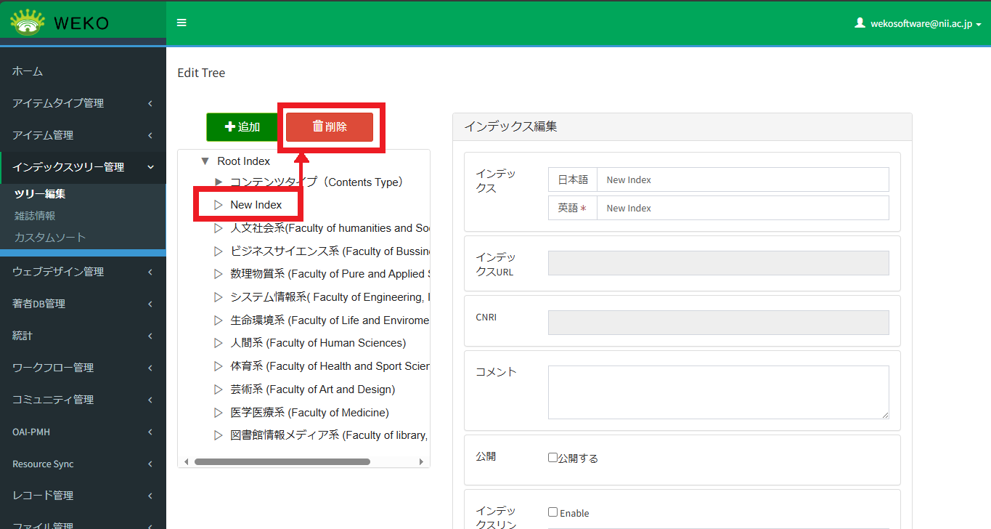Expand the 人文社会系 node triangle
Viewport: 991px width, 529px height.
219,228
